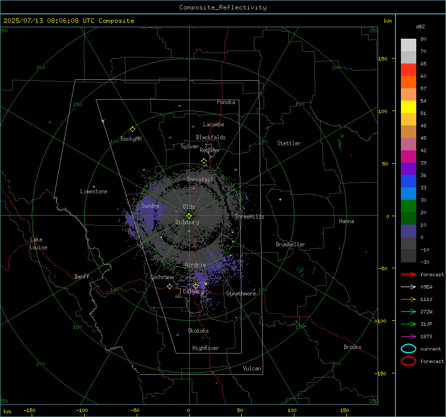The width and height of the screenshot is (446, 417).
Task: Select the bright green 20–30 dBZ swatch
Action: [408, 206]
